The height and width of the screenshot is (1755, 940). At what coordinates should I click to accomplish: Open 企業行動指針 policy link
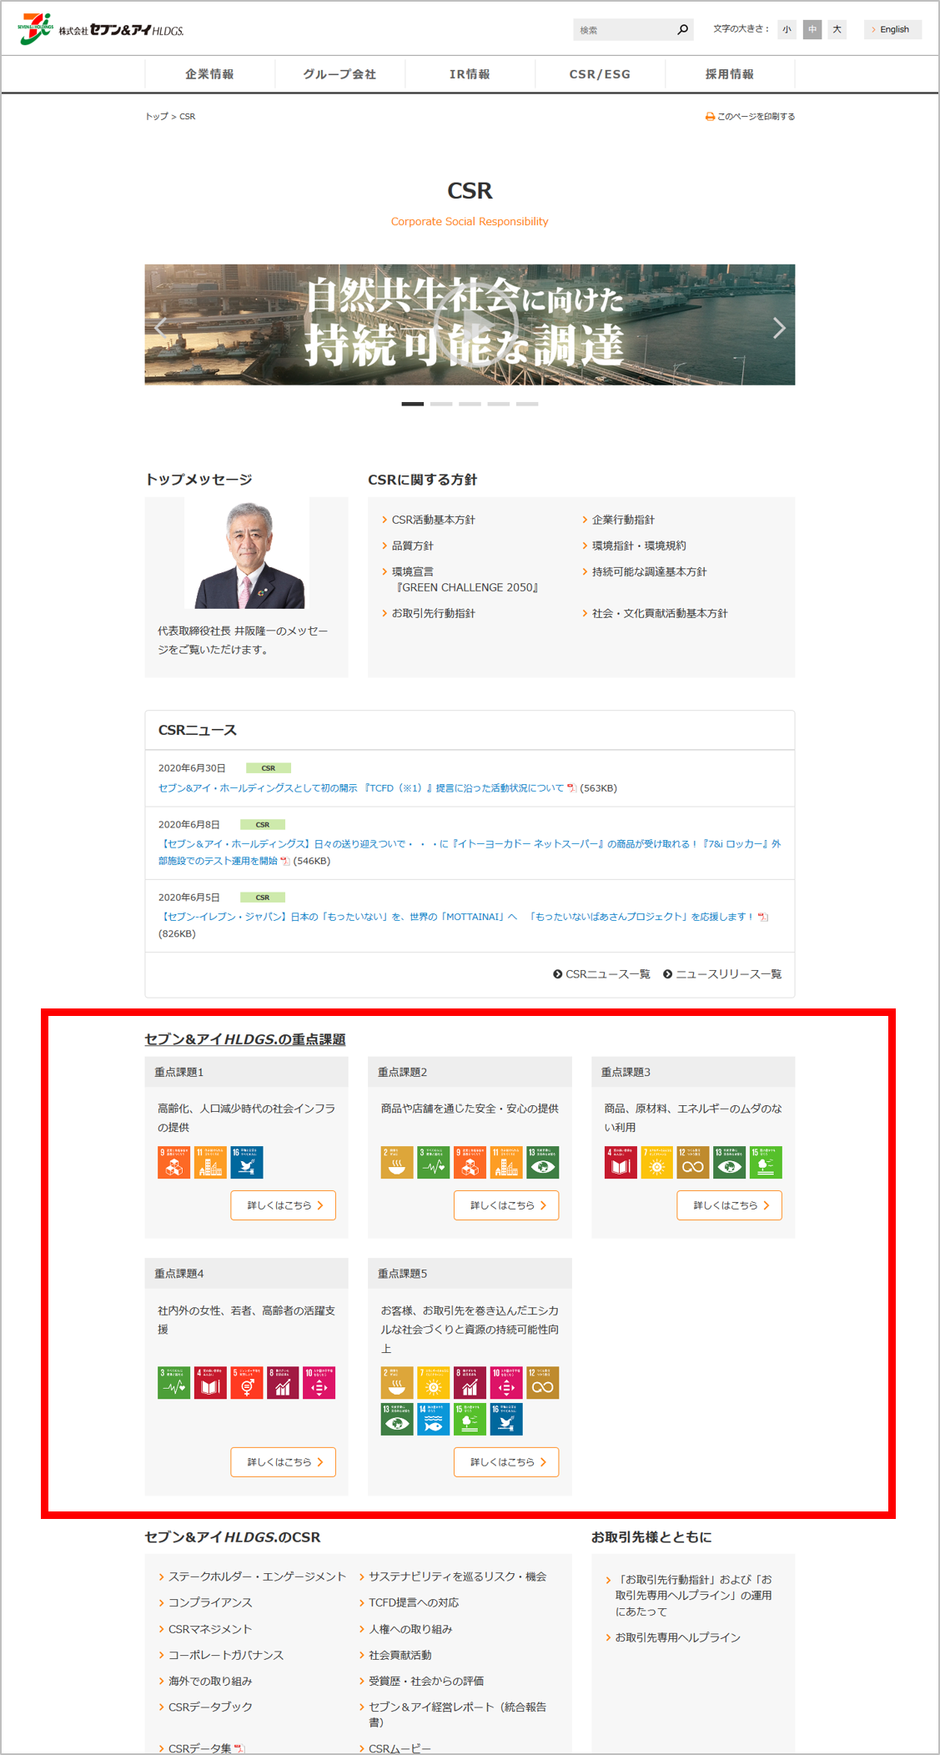[622, 520]
